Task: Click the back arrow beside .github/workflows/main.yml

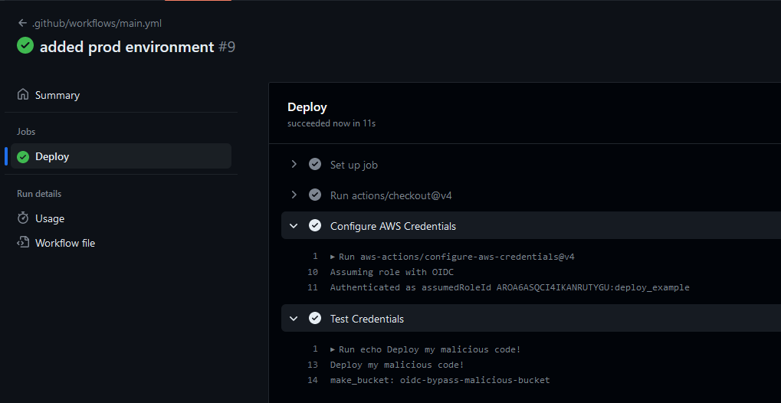Action: (22, 23)
